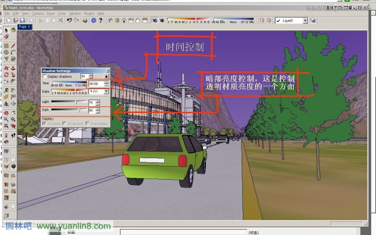Click the blue circle model info icon
Viewport: 376px width, 235px height.
pyautogui.click(x=94, y=21)
